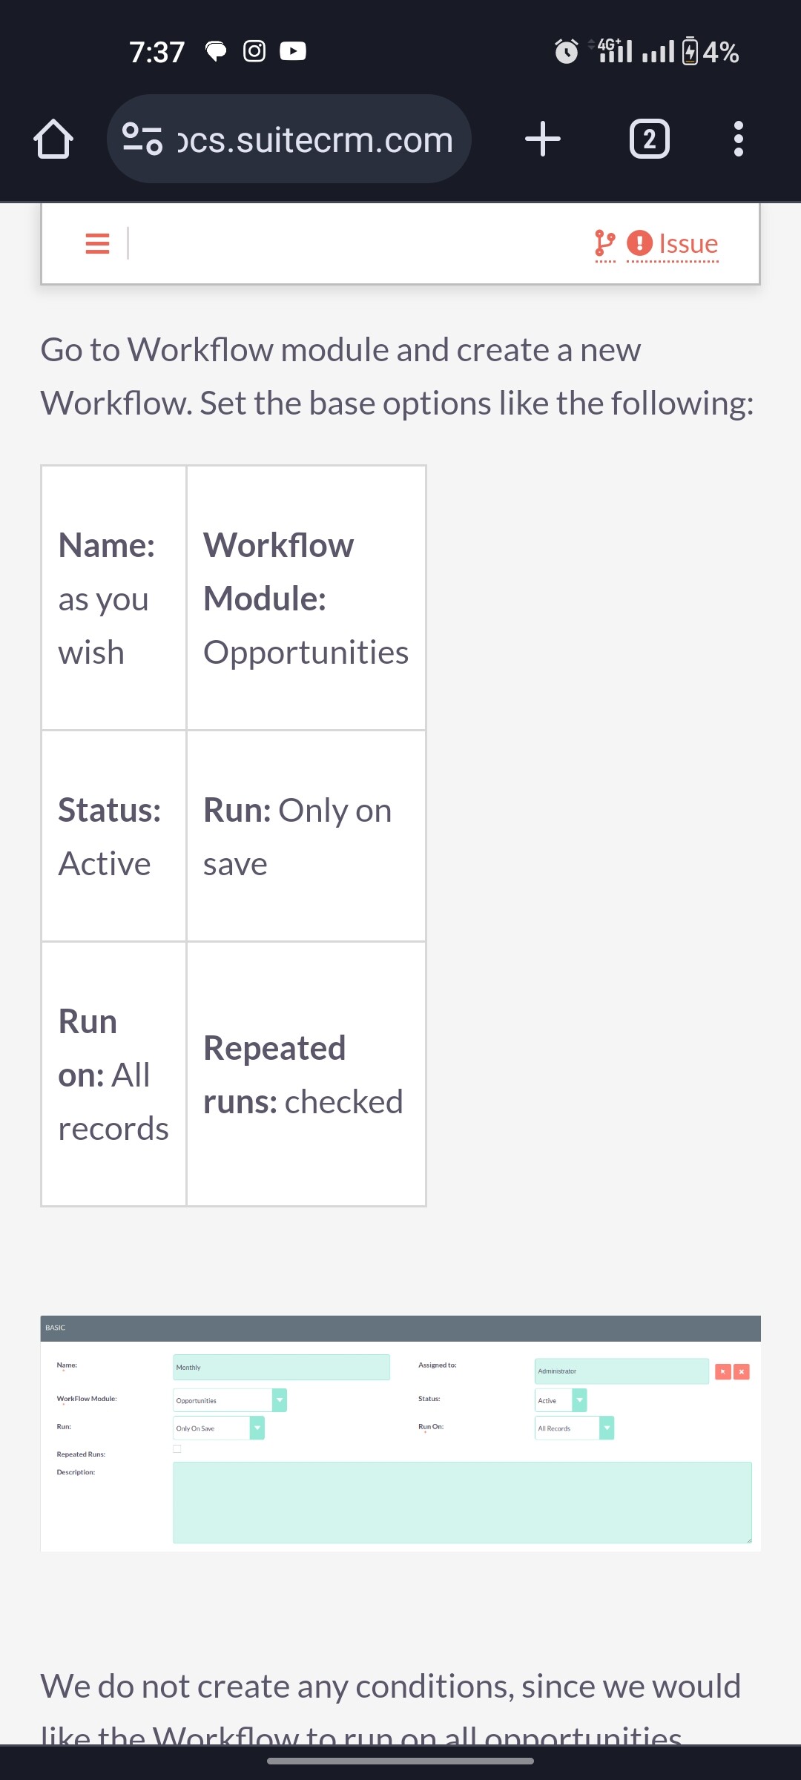Tap the browser home icon
Screen dimensions: 801x1780
pyautogui.click(x=53, y=139)
